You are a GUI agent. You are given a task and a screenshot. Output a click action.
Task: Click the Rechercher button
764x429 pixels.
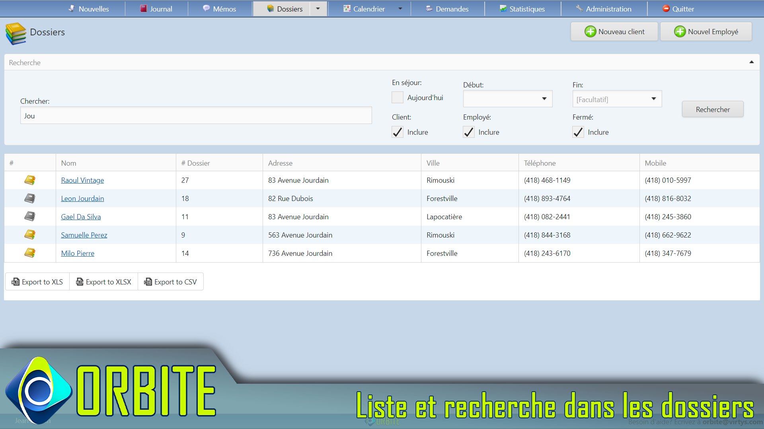click(712, 109)
